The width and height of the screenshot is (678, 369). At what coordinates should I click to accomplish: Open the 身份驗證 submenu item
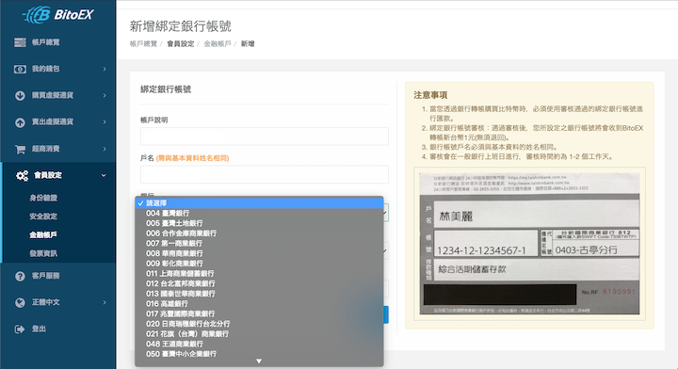[43, 198]
